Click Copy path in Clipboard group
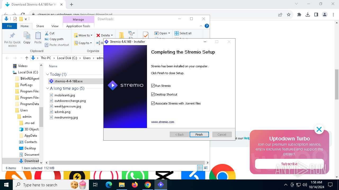339x190 pixels. (54, 39)
